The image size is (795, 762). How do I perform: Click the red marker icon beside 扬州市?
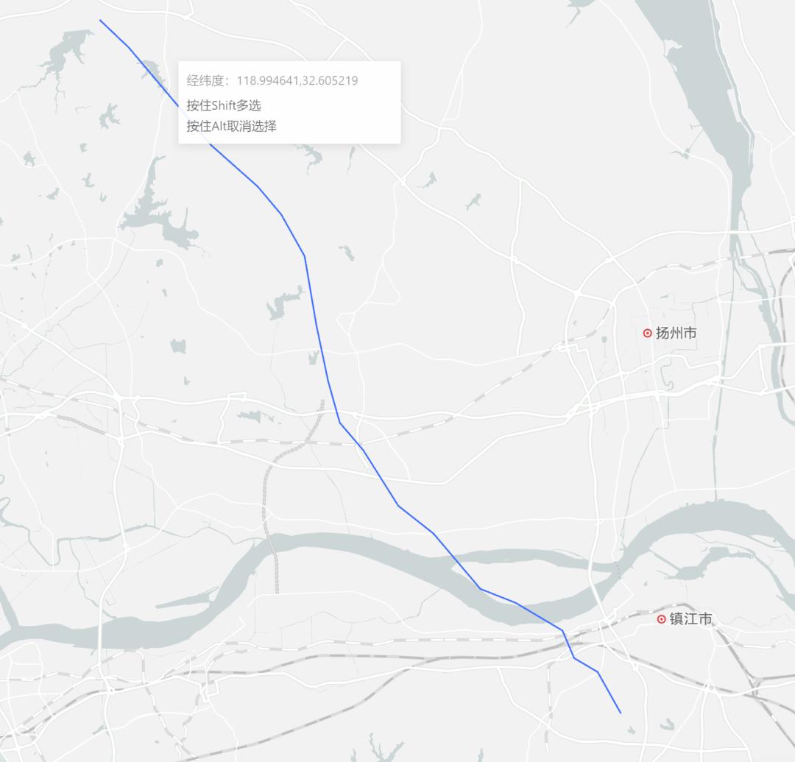tap(648, 333)
